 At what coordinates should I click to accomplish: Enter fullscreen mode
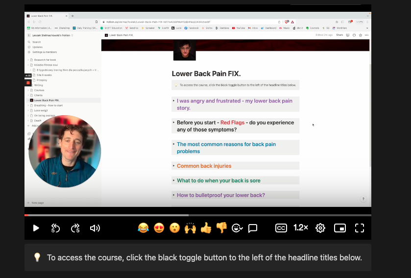pyautogui.click(x=360, y=228)
